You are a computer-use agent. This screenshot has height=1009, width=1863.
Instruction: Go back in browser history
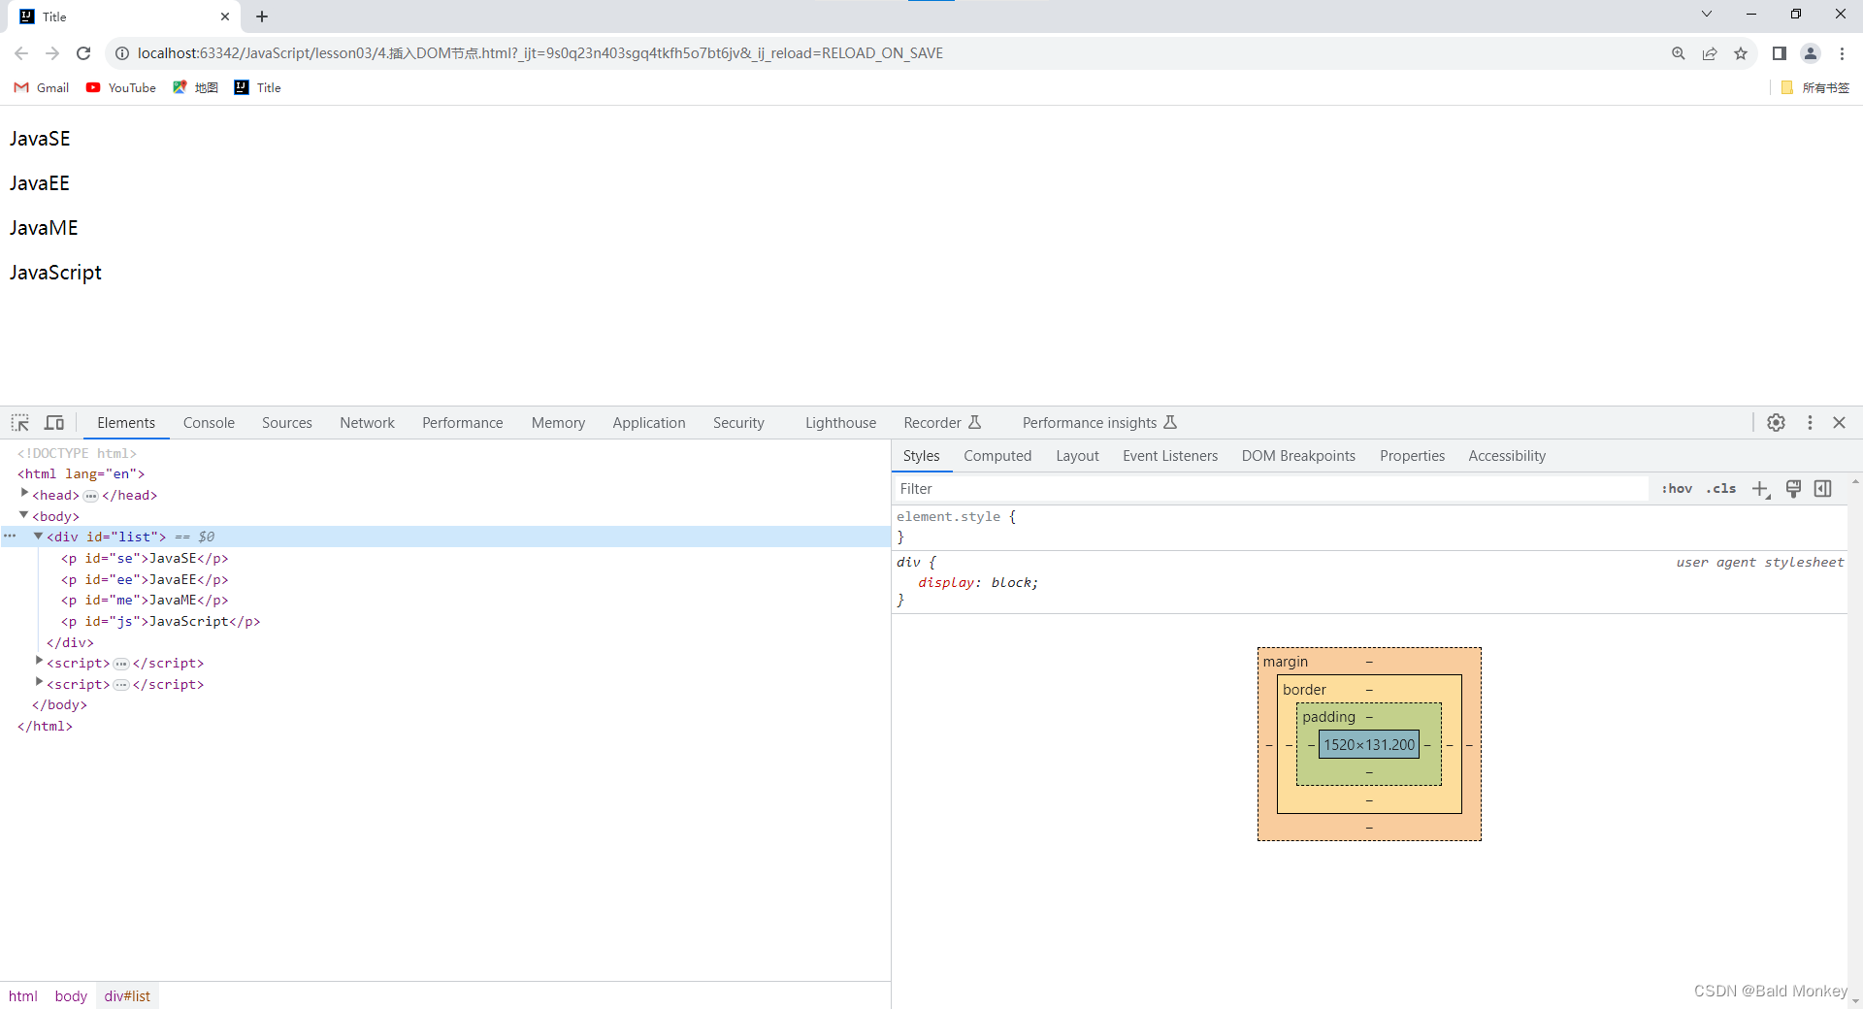click(21, 53)
